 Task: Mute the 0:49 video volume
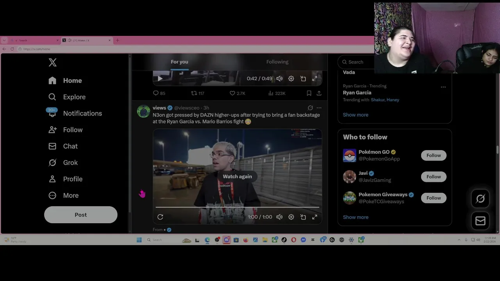coord(279,78)
